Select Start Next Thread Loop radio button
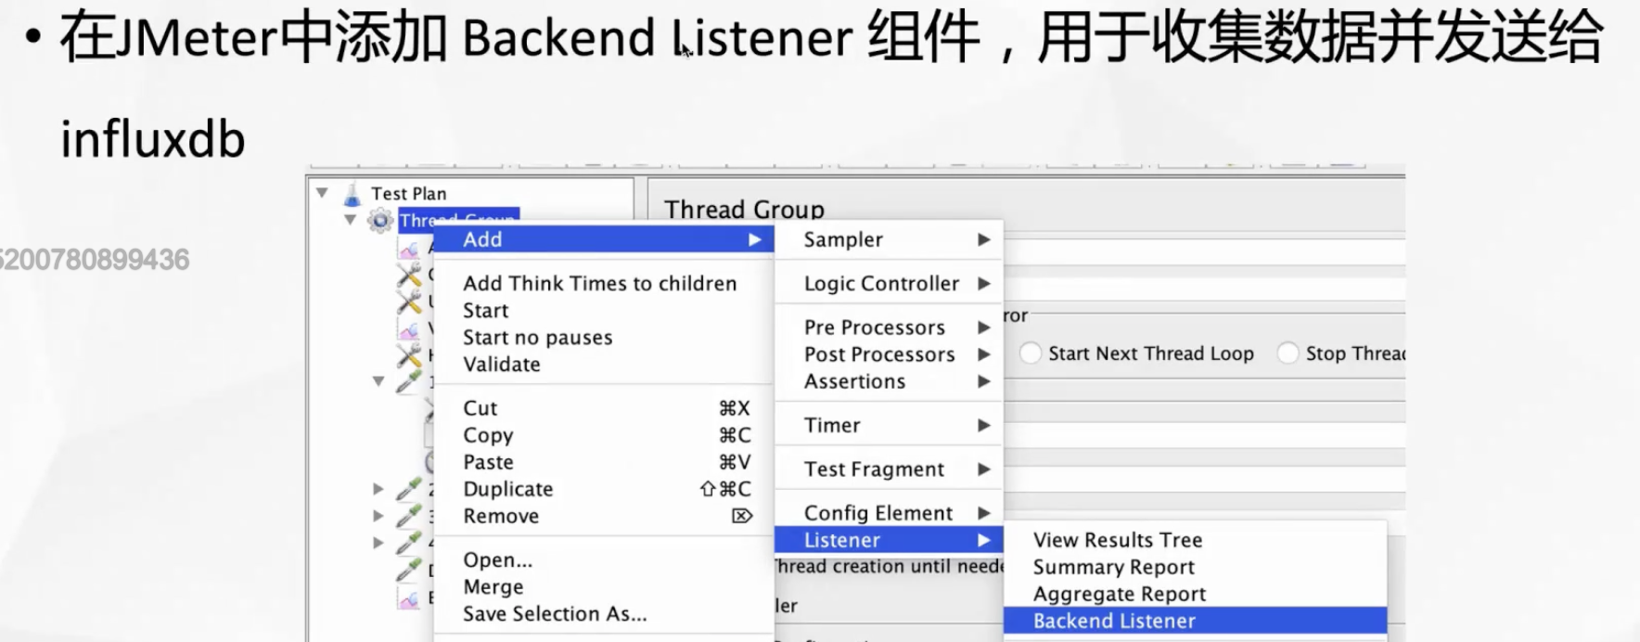Screen dimensions: 1640x642 click(1031, 353)
